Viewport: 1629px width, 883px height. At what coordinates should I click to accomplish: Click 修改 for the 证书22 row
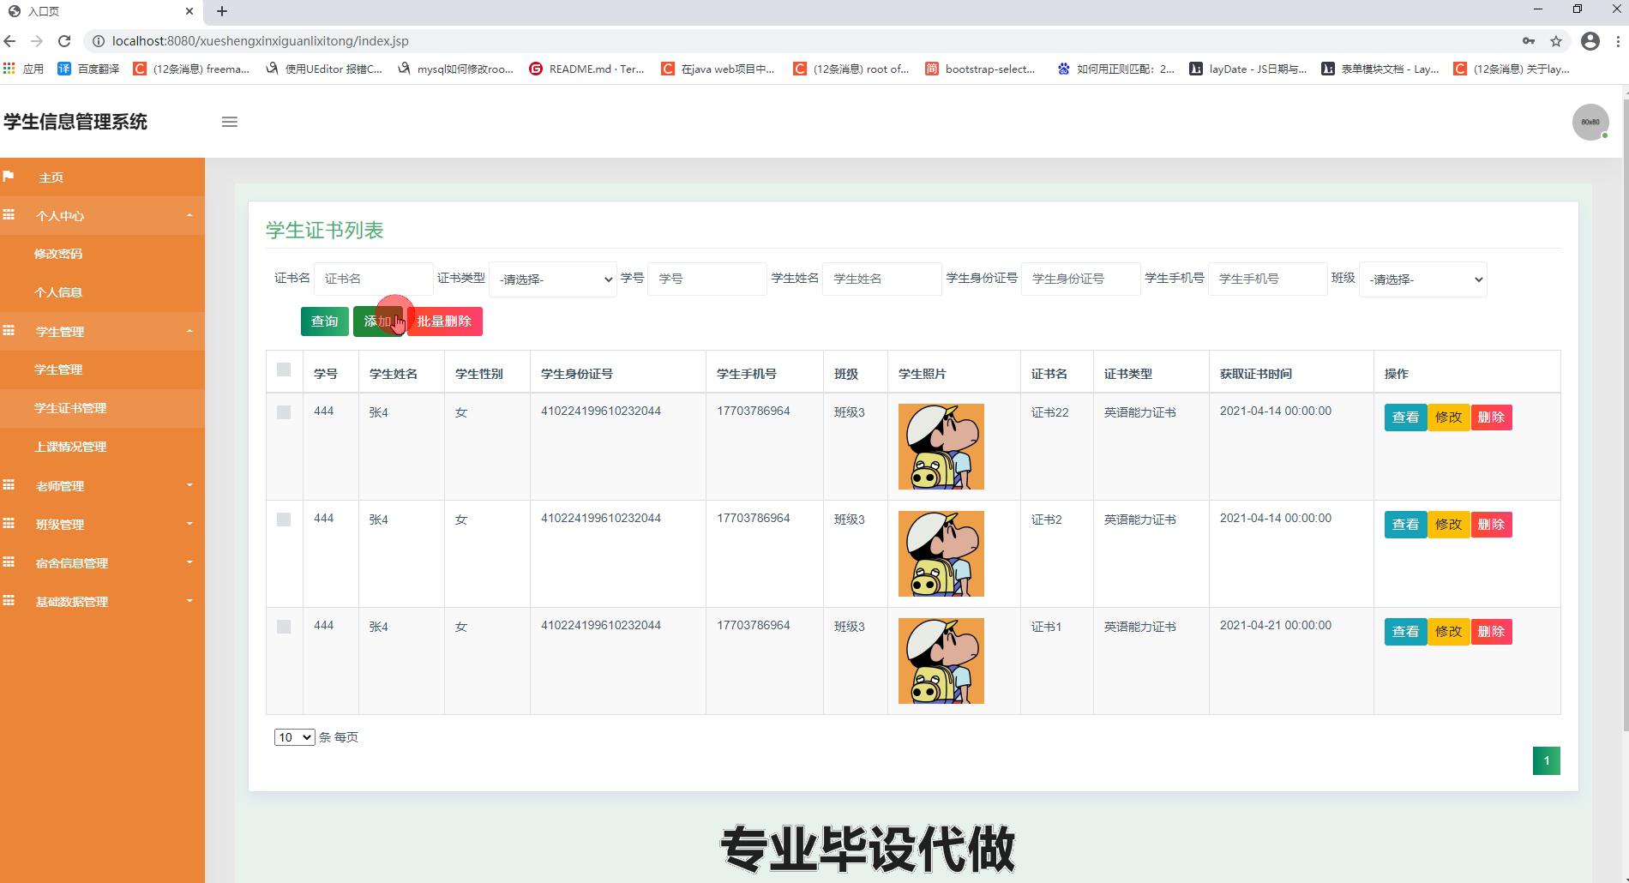[x=1448, y=417]
